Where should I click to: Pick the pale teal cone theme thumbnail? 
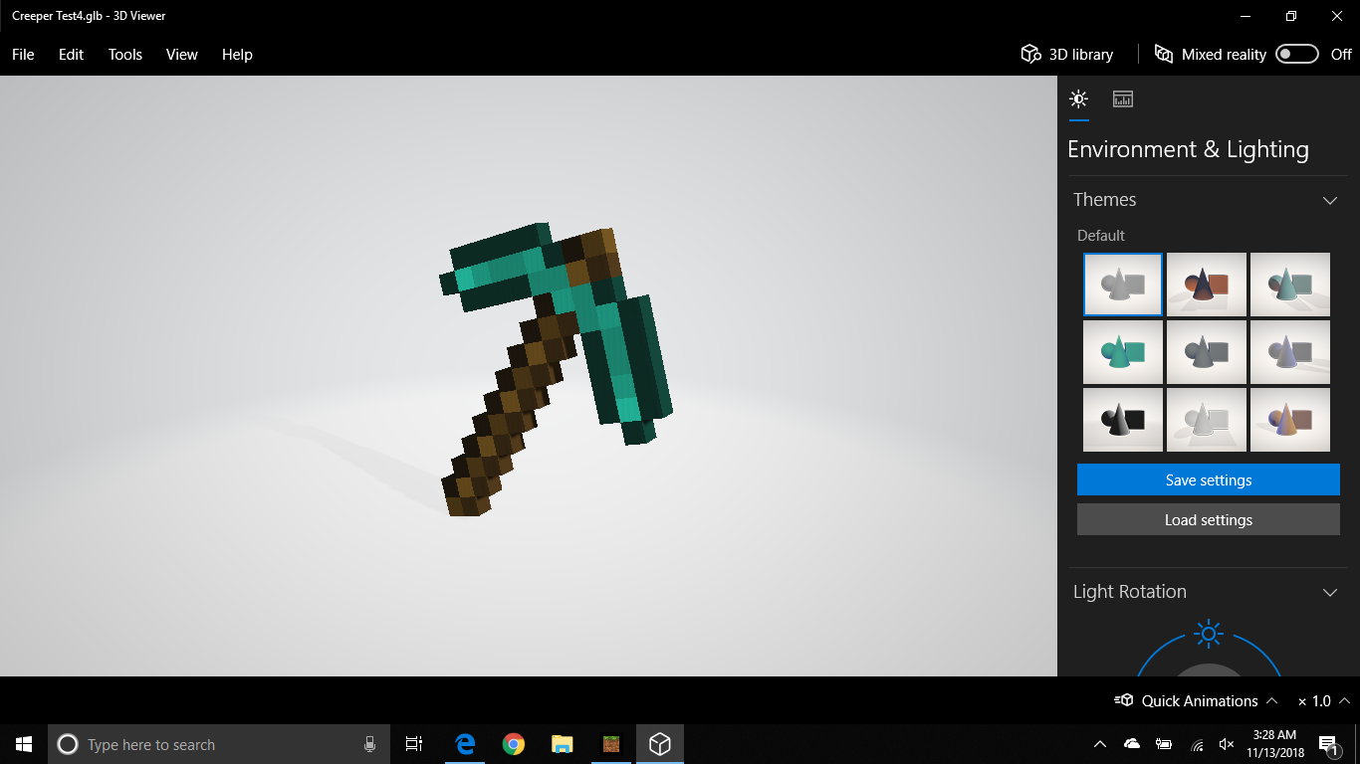coord(1290,285)
